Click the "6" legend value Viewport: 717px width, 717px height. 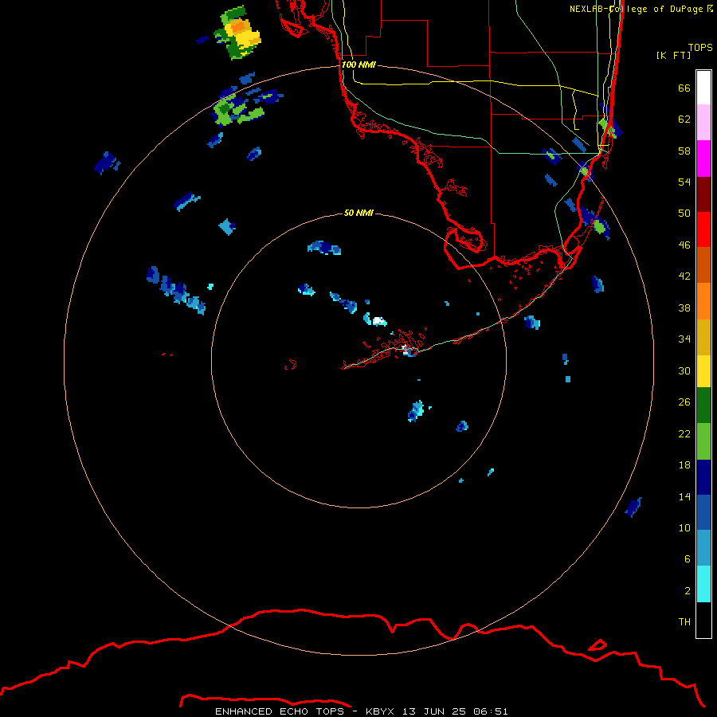[688, 558]
